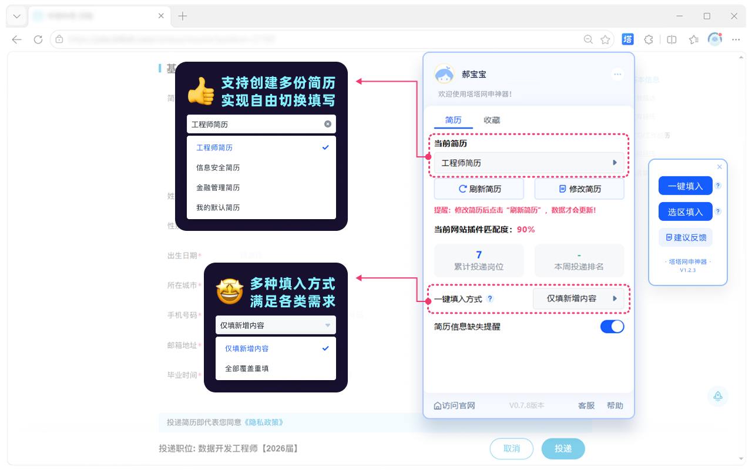Choose the 全部覆盖重填 option
Viewport: 752px width, 470px height.
click(276, 368)
